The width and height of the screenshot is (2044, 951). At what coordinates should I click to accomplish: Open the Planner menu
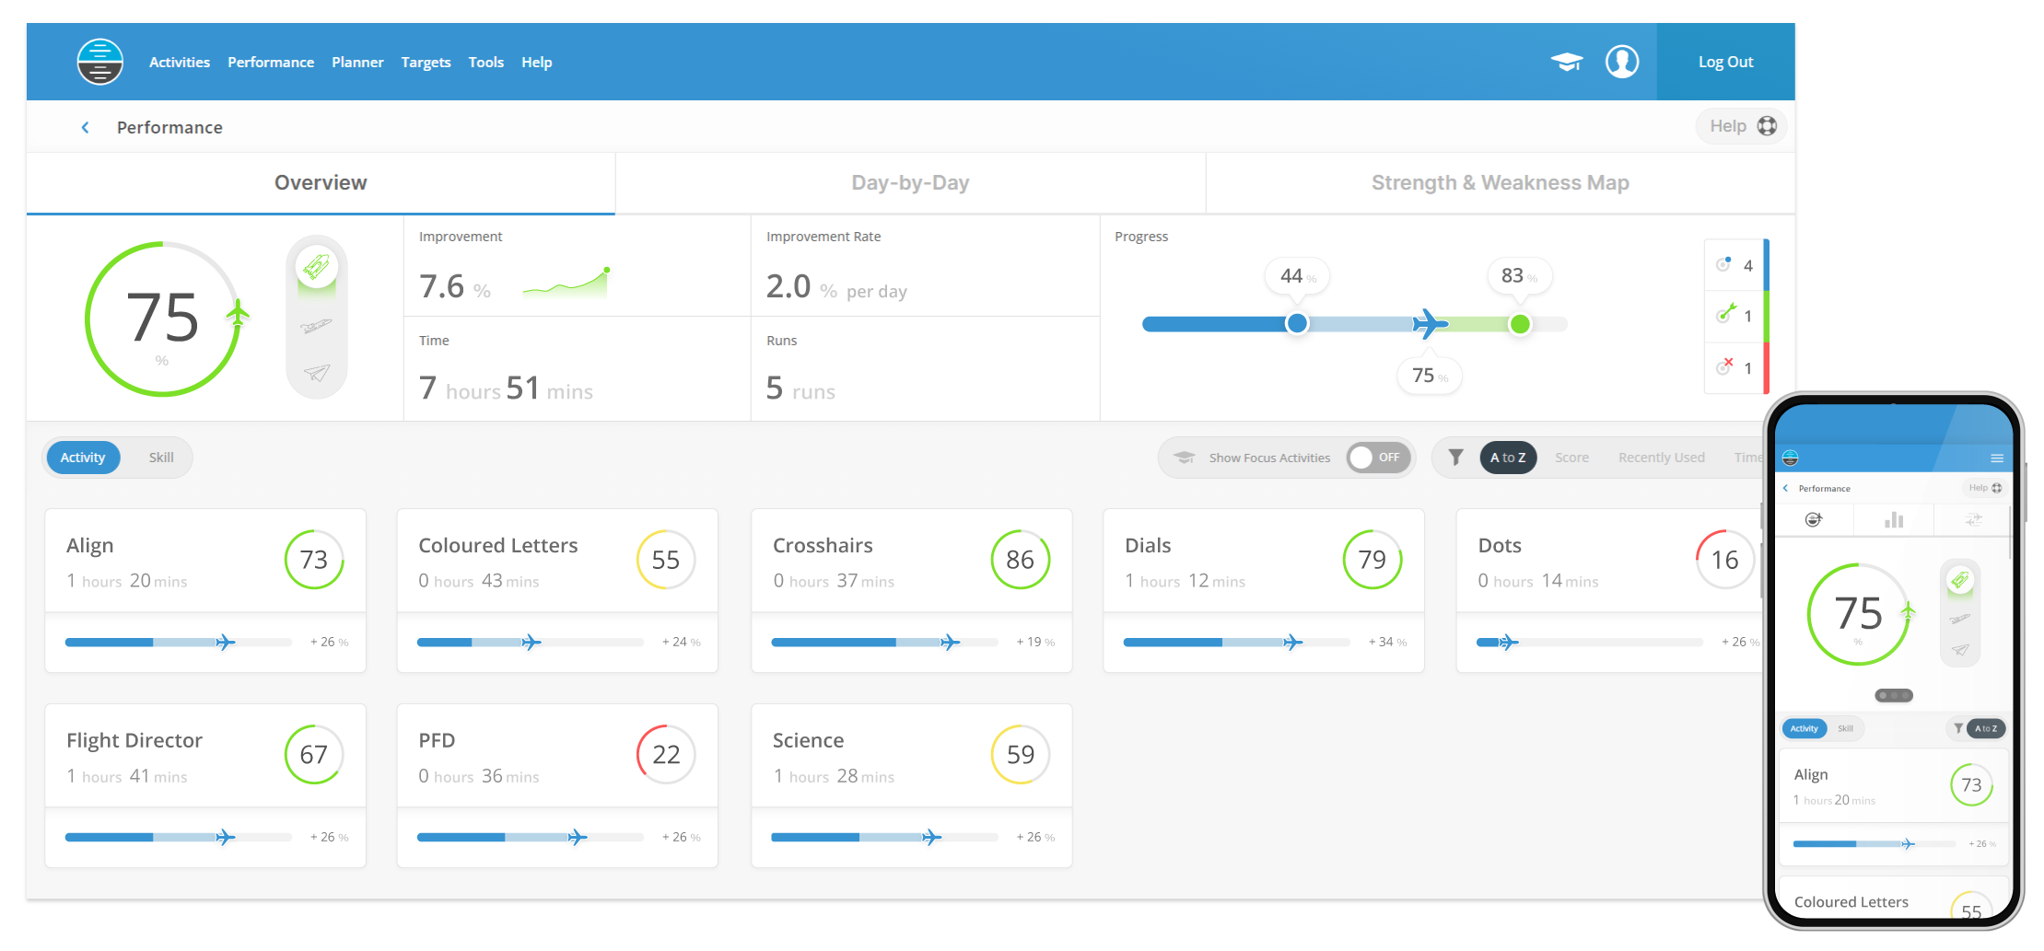357,63
